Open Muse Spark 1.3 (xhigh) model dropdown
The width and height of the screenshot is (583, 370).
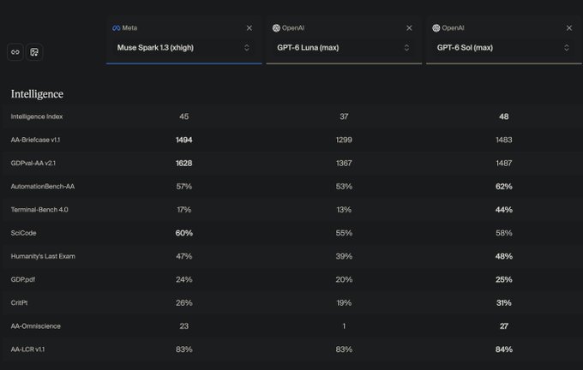point(183,48)
